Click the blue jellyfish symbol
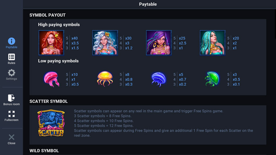Image resolution: width=276 pixels, height=155 pixels. pos(159,79)
